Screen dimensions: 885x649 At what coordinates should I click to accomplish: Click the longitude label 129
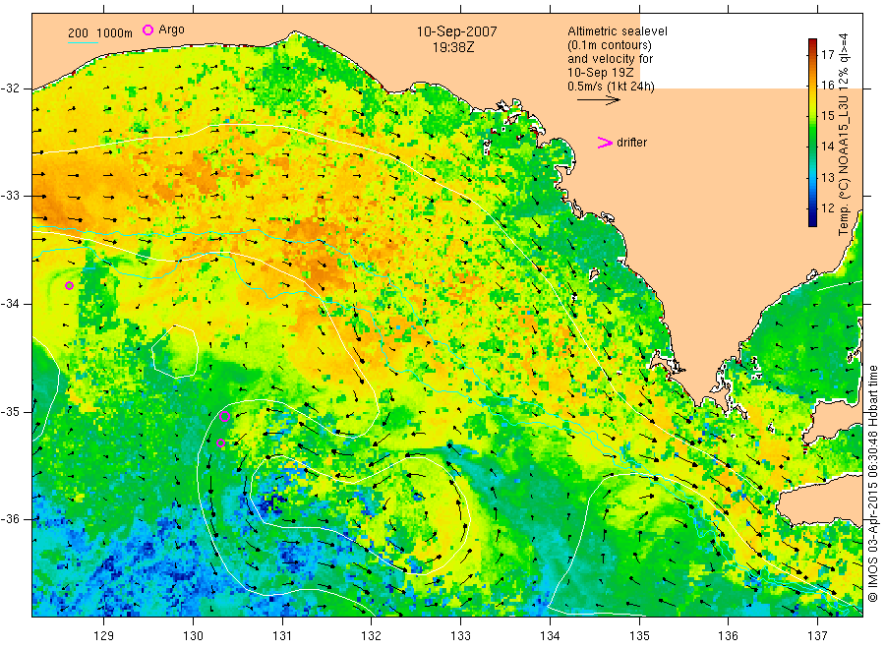pyautogui.click(x=104, y=636)
